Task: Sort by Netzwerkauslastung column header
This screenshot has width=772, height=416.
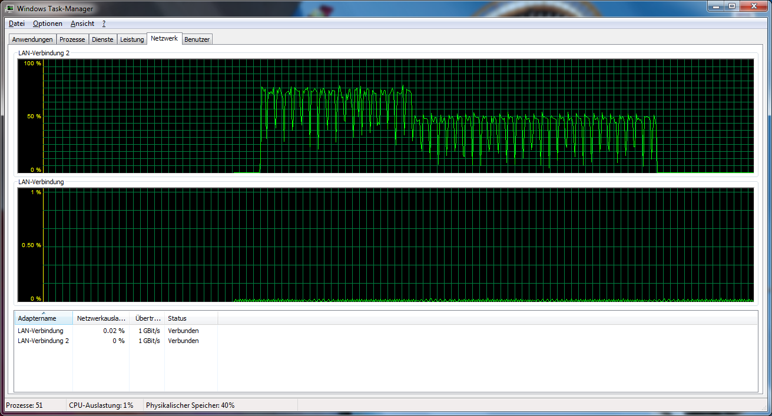Action: pyautogui.click(x=101, y=318)
